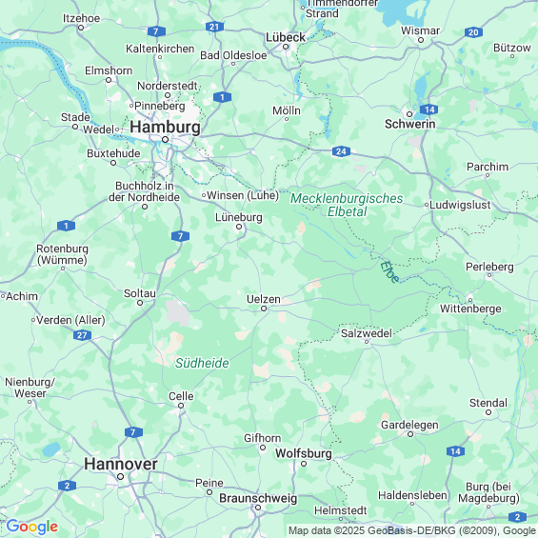Image resolution: width=538 pixels, height=538 pixels.
Task: Select the A21 highway shield
Action: point(214,27)
